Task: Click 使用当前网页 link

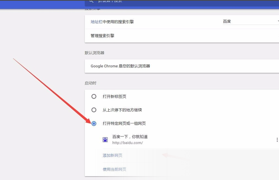Action: (114, 169)
